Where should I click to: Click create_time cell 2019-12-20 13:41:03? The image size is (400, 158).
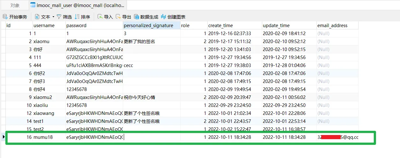(234, 49)
